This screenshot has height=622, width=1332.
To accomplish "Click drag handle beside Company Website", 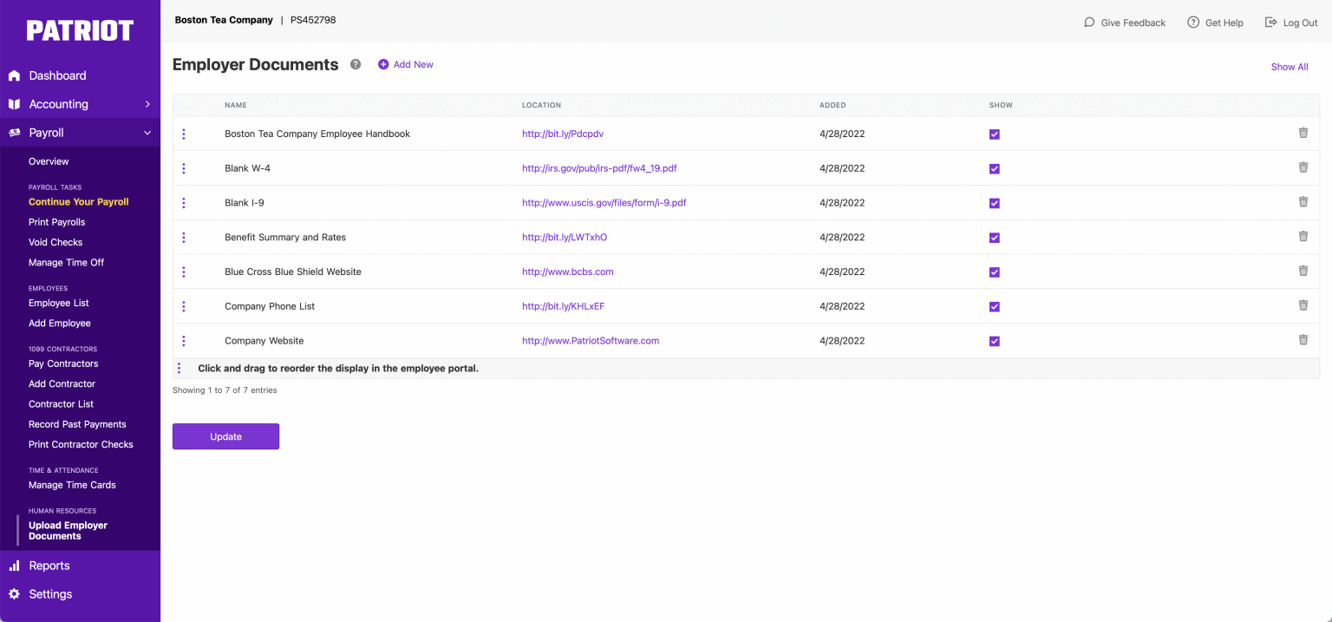I will 184,341.
